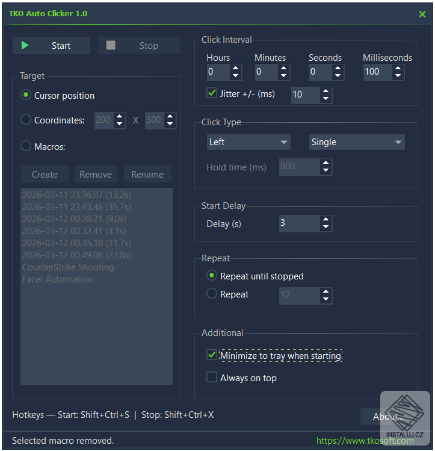Increase Hold time with up arrow

coord(326,163)
